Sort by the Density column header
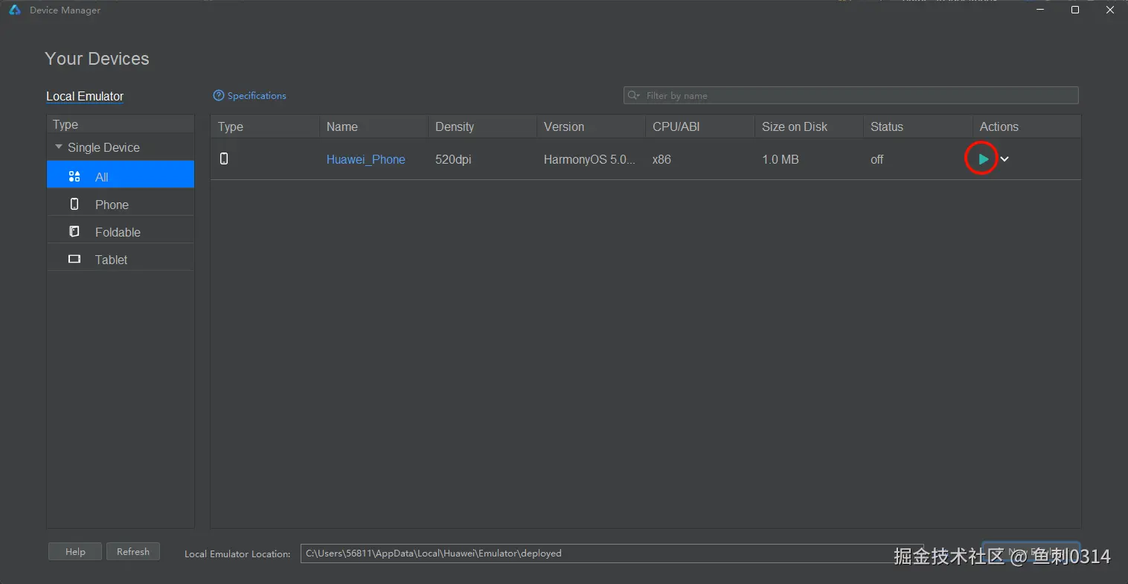The width and height of the screenshot is (1128, 584). [482, 126]
